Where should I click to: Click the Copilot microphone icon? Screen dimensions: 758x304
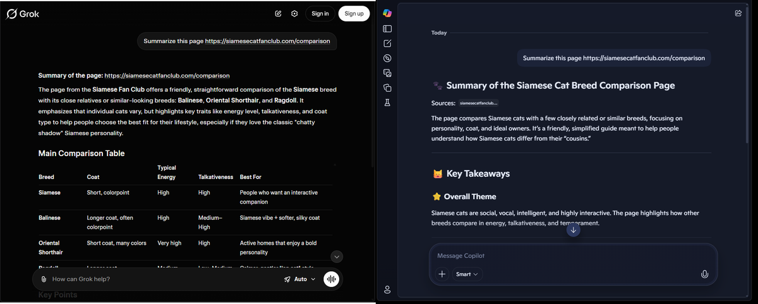(704, 274)
